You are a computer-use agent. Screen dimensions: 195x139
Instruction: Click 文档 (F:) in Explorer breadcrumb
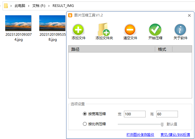[39, 6]
